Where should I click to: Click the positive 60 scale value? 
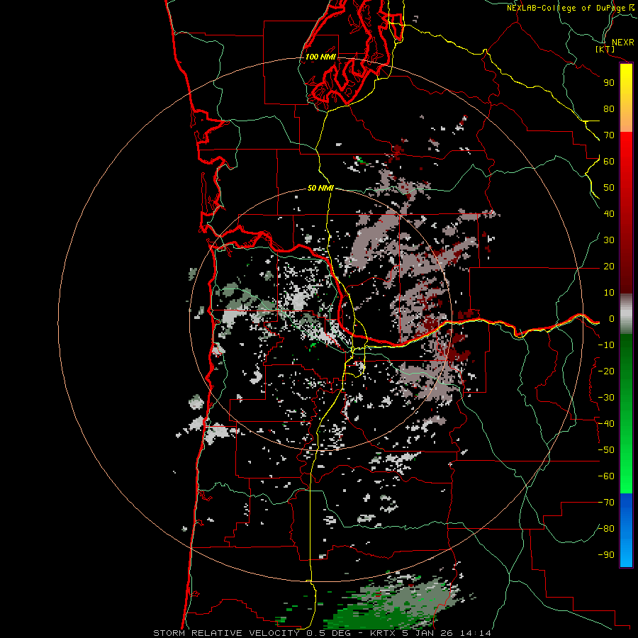[609, 161]
